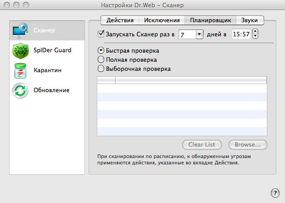Select the Сканер monitor icon in sidebar
The width and height of the screenshot is (285, 203).
(x=20, y=30)
